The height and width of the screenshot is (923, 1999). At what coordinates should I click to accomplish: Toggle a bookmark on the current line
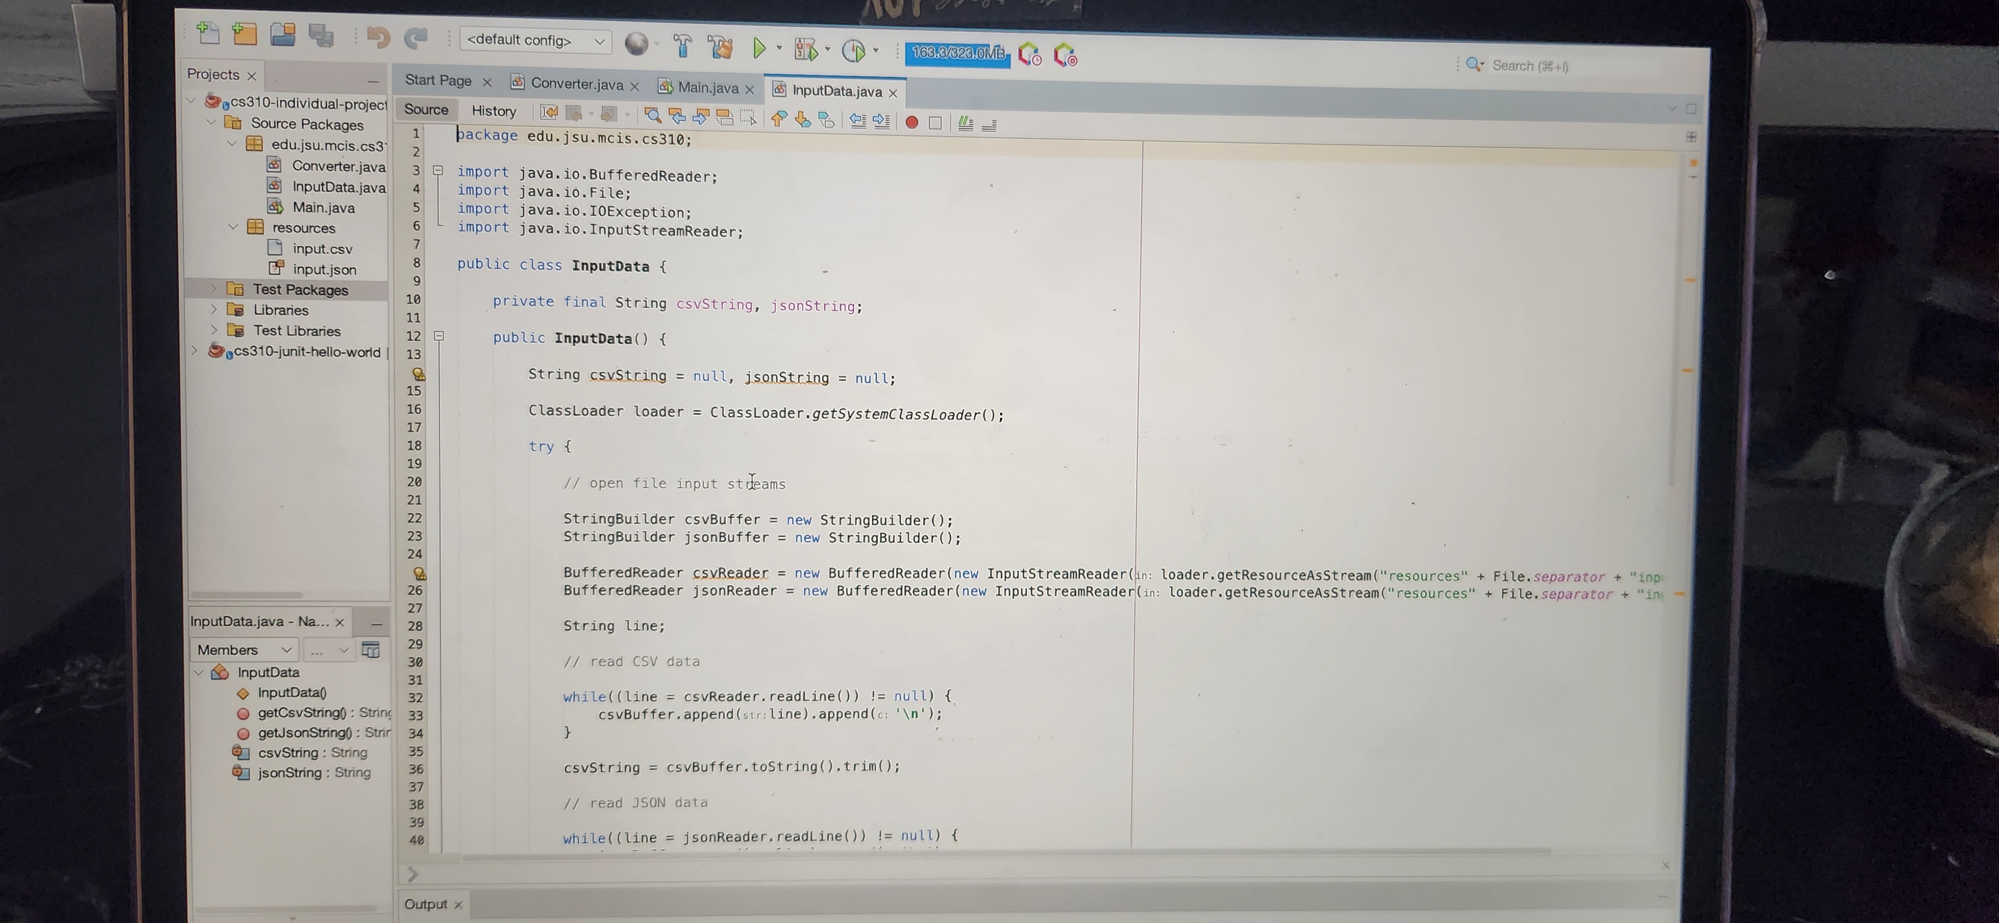(825, 120)
